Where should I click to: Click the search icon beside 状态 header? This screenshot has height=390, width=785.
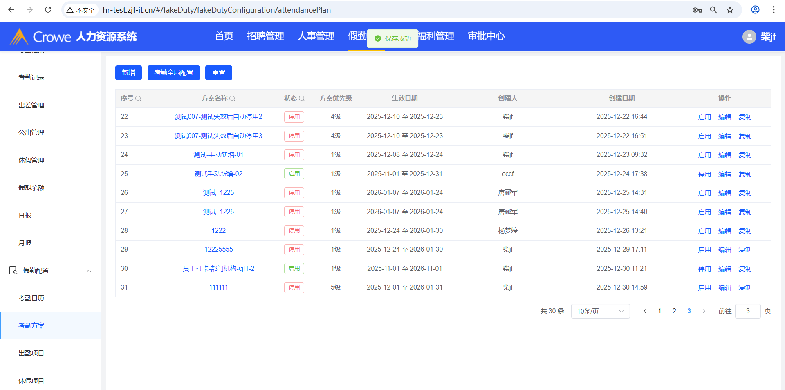point(302,98)
